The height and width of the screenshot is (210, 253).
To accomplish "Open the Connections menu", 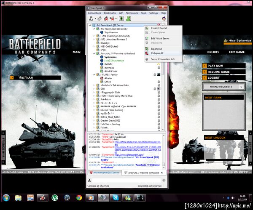I will pyautogui.click(x=94, y=13).
